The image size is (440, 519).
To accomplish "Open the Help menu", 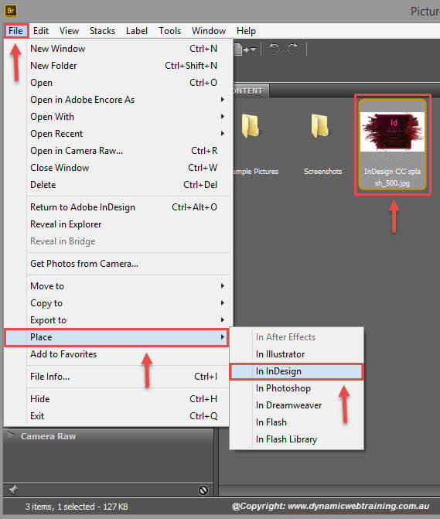I will pyautogui.click(x=246, y=31).
